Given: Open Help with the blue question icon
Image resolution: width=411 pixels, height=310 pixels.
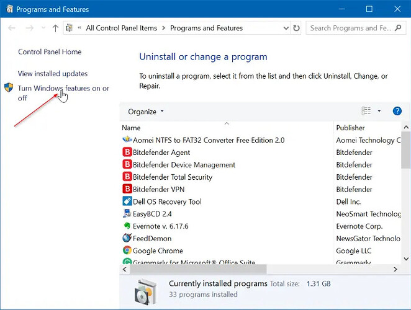Looking at the screenshot, I should [x=397, y=111].
